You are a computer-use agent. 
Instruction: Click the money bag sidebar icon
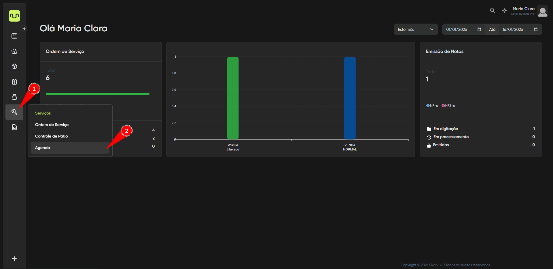[x=14, y=97]
